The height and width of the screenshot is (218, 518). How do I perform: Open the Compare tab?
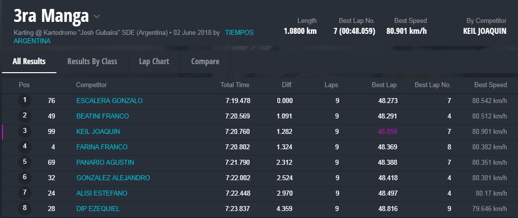pyautogui.click(x=205, y=62)
